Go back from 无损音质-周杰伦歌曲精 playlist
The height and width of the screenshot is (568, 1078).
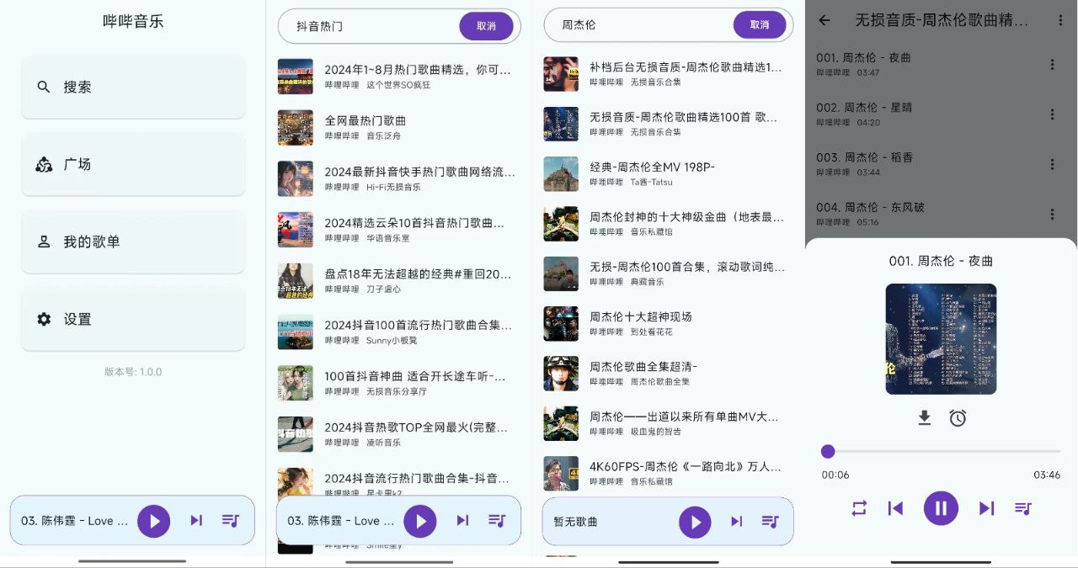click(825, 20)
